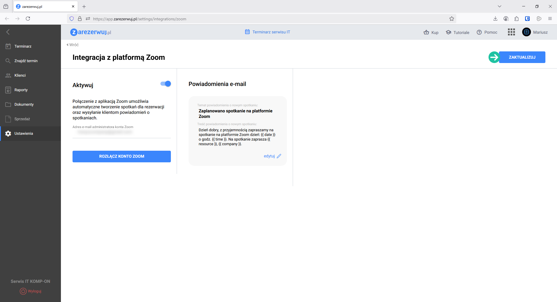Close the zarezerwuj.pl tab
This screenshot has height=302, width=557.
pos(73,6)
